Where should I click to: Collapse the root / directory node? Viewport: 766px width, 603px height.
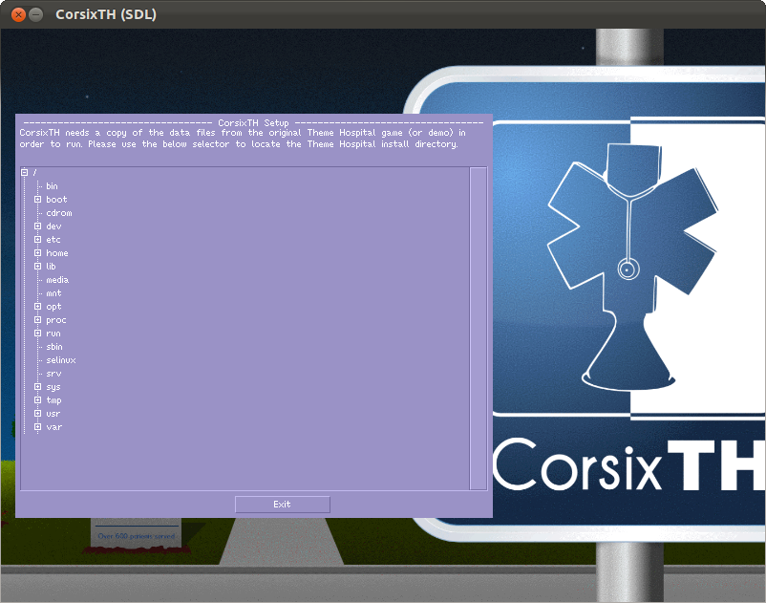tap(25, 172)
